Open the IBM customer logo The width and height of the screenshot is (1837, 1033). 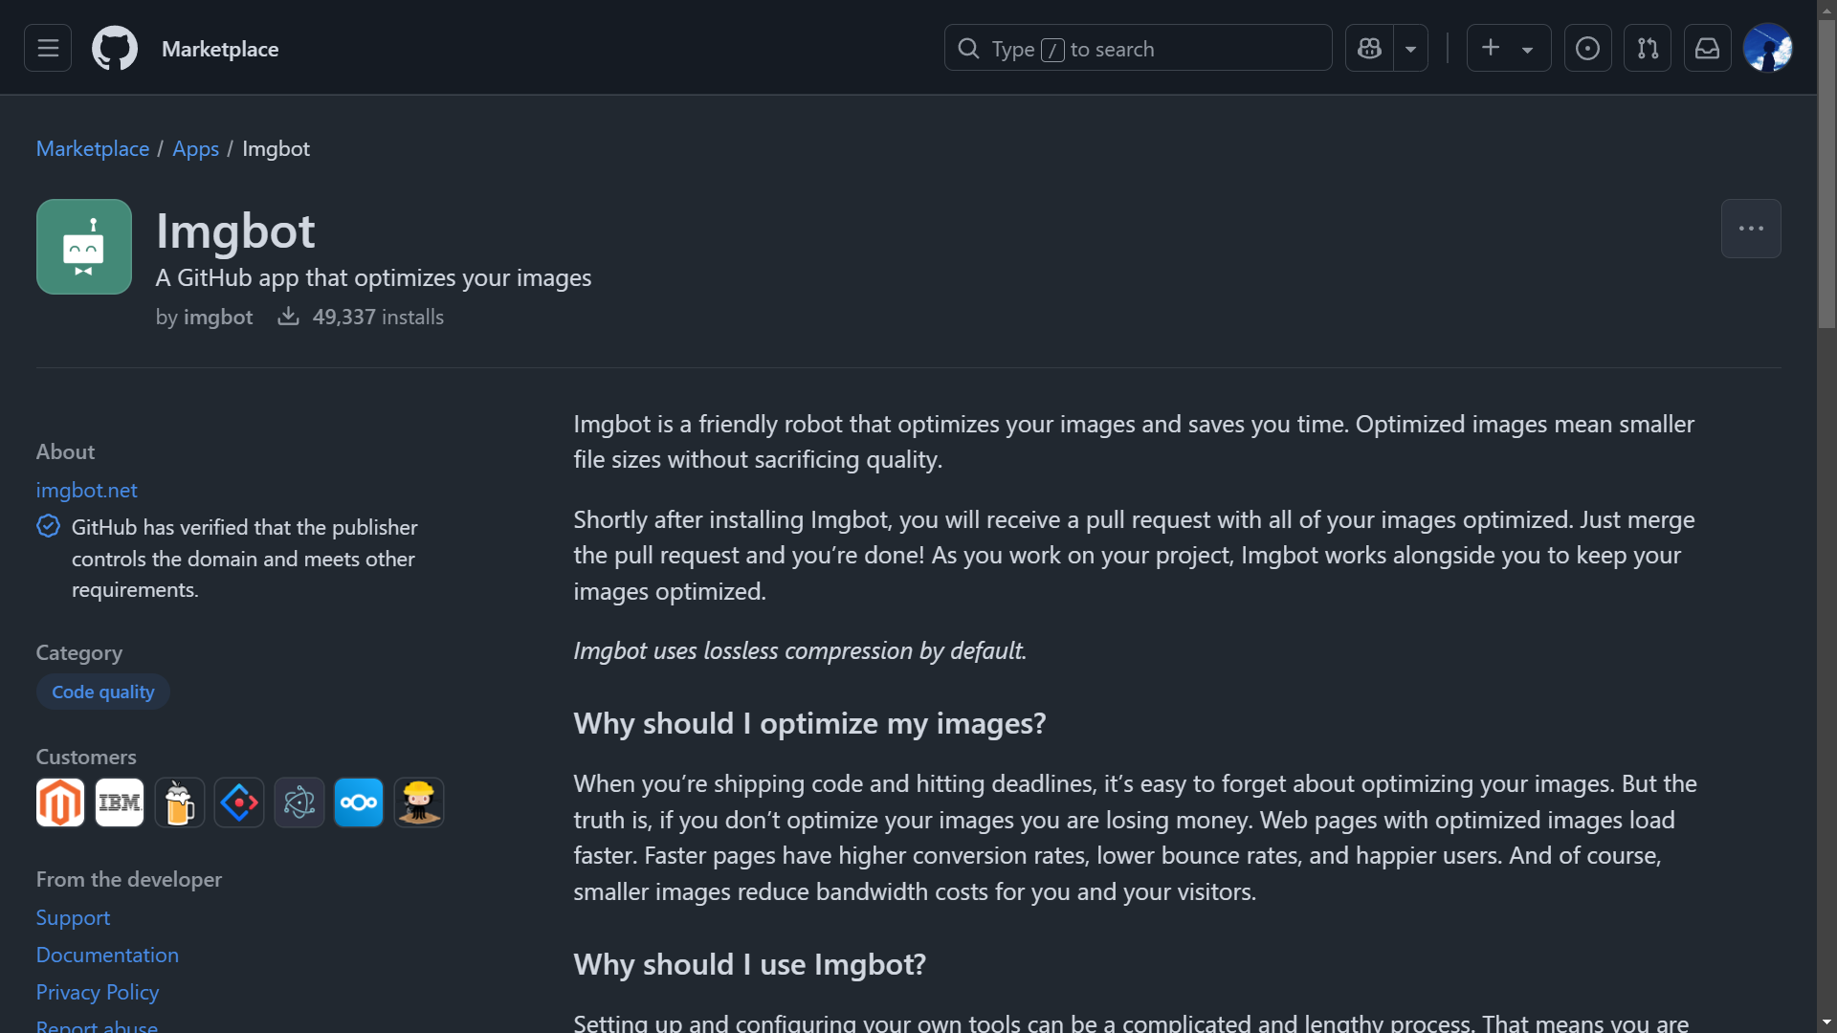[120, 802]
